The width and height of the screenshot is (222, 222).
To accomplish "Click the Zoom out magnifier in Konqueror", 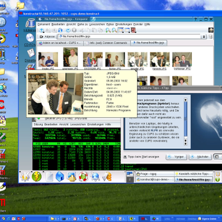I will point(115,30).
